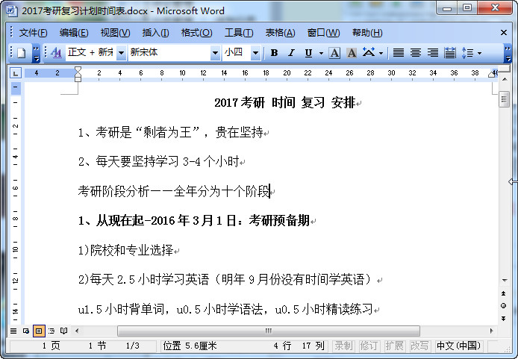Viewport: 518px width, 359px height.
Task: Click the vertical scroll down arrow
Action: [x=505, y=281]
